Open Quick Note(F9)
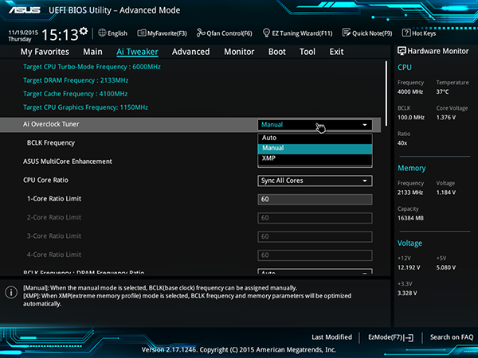Screen dimensions: 478x358 click(367, 33)
